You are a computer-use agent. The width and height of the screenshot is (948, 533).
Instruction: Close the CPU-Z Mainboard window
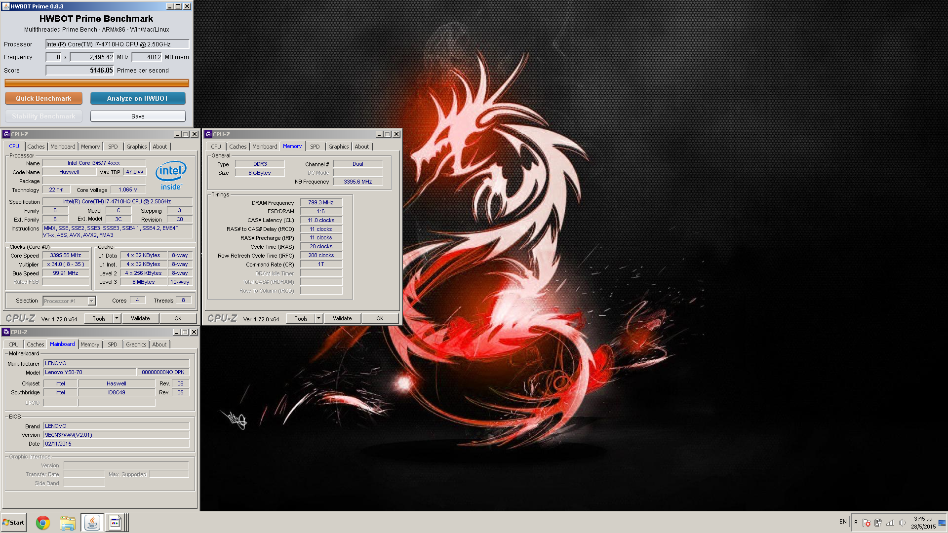click(194, 332)
